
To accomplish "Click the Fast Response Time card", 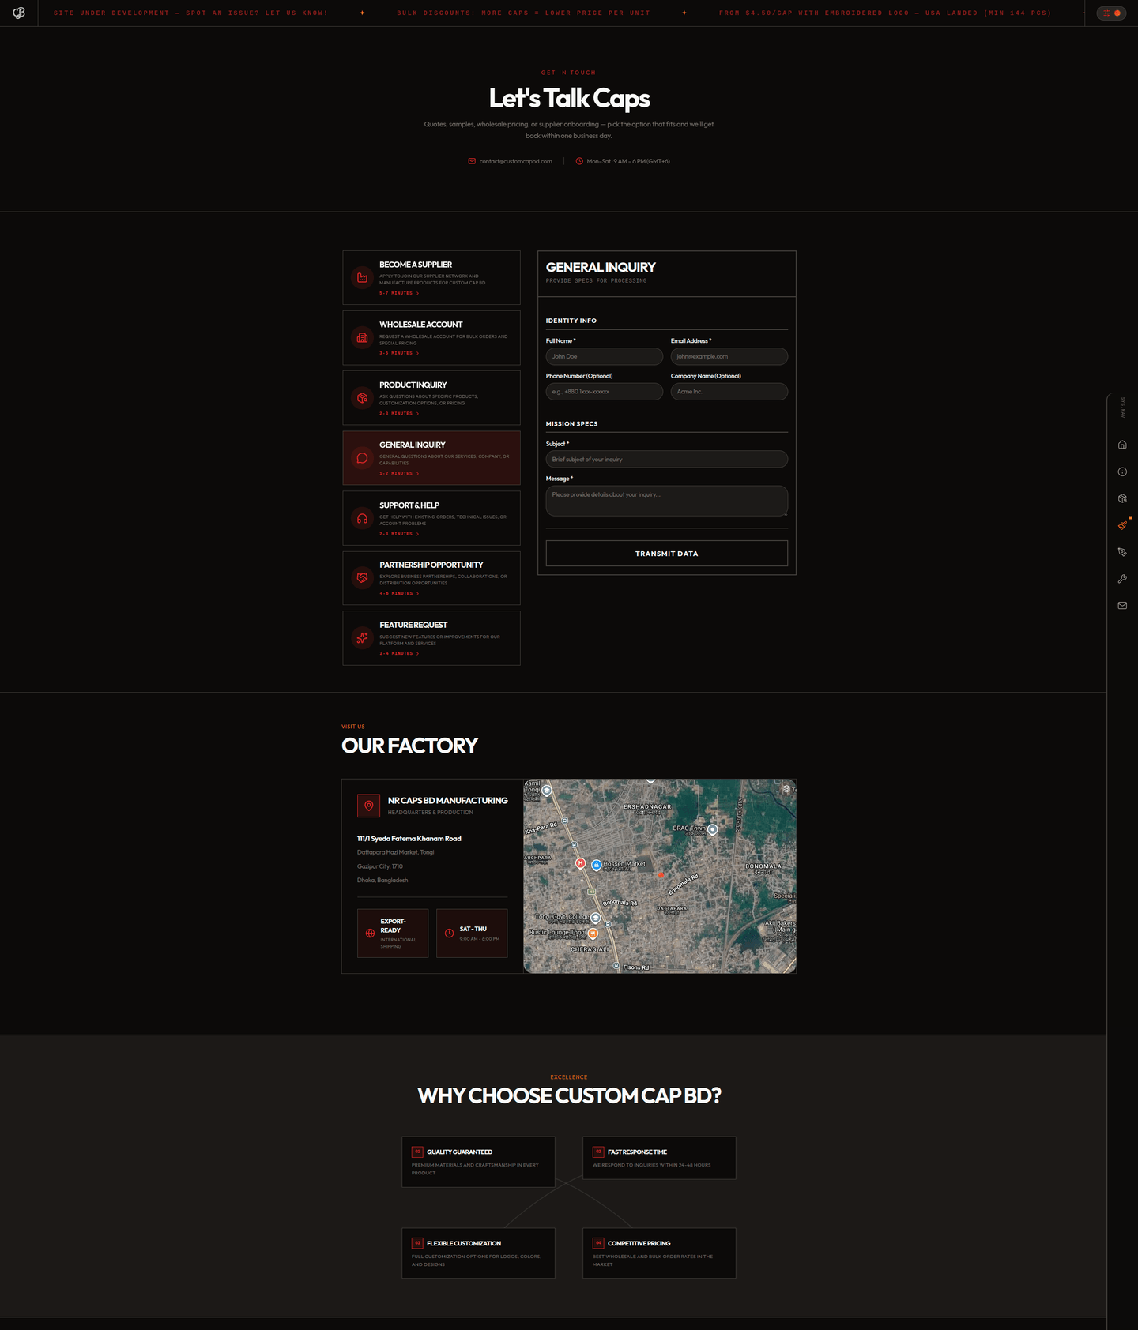I will click(659, 1158).
